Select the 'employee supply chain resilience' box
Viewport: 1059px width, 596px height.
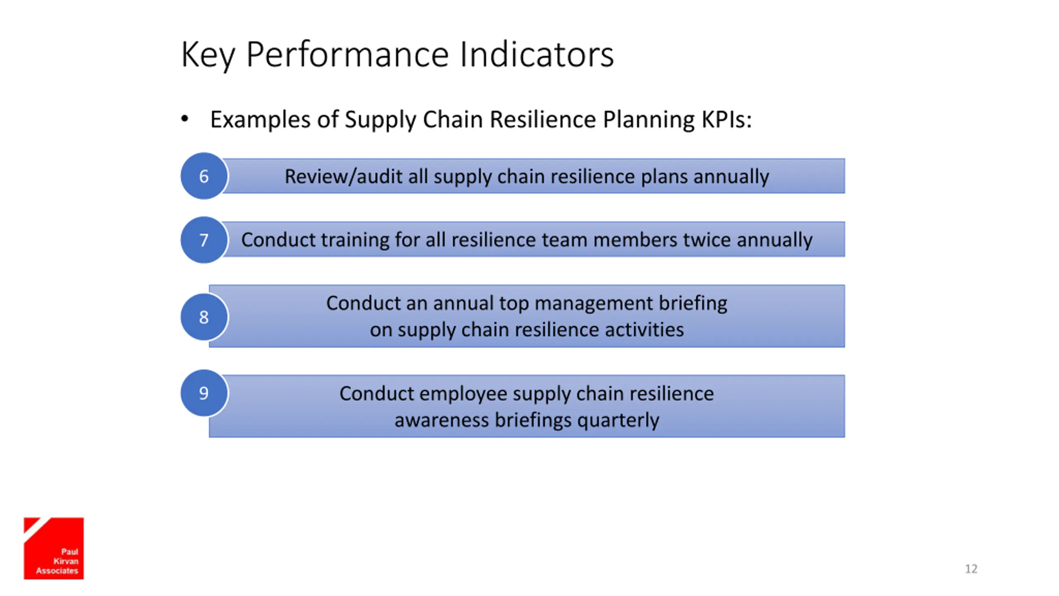[527, 406]
